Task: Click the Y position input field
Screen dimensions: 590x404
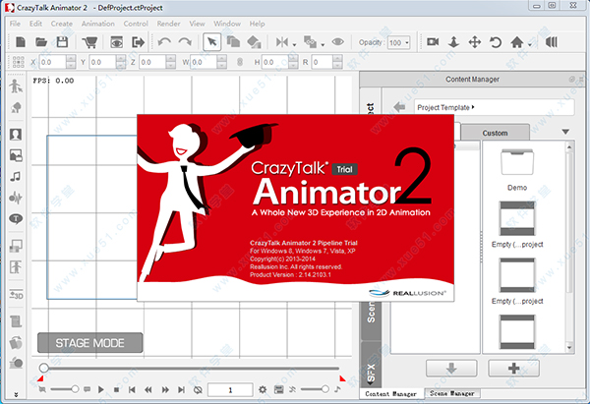Action: 103,62
